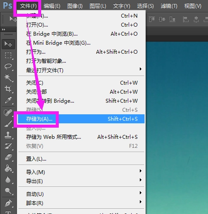Choose 存储为(A)... from File menu
The image size is (208, 214).
click(x=81, y=119)
